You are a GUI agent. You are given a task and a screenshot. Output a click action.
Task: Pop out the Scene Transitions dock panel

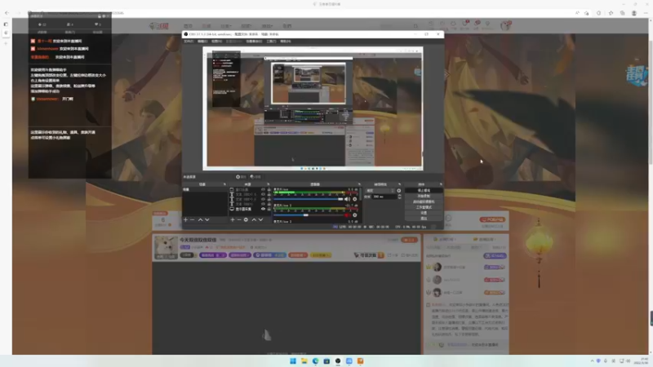[399, 184]
